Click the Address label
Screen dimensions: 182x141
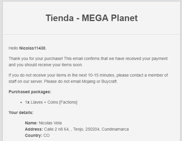tap(34, 129)
